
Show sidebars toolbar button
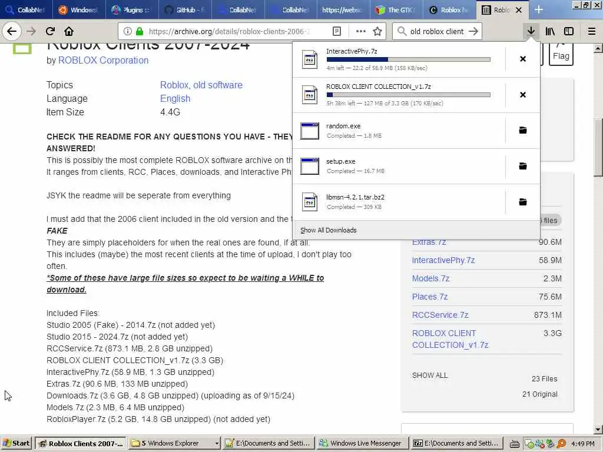tap(569, 32)
